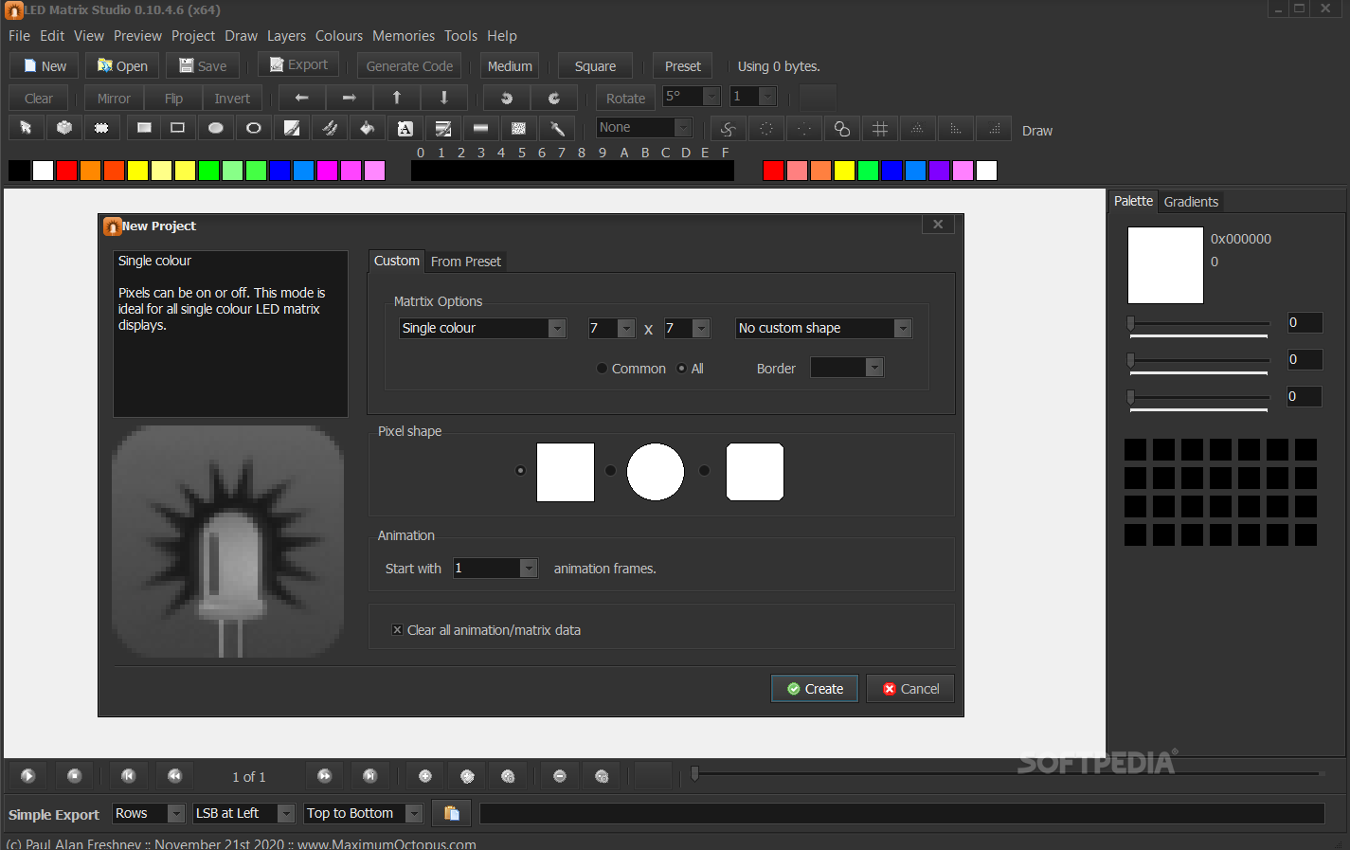Shift matrix right with right arrow
Screen dimensions: 1350x850
[x=350, y=98]
